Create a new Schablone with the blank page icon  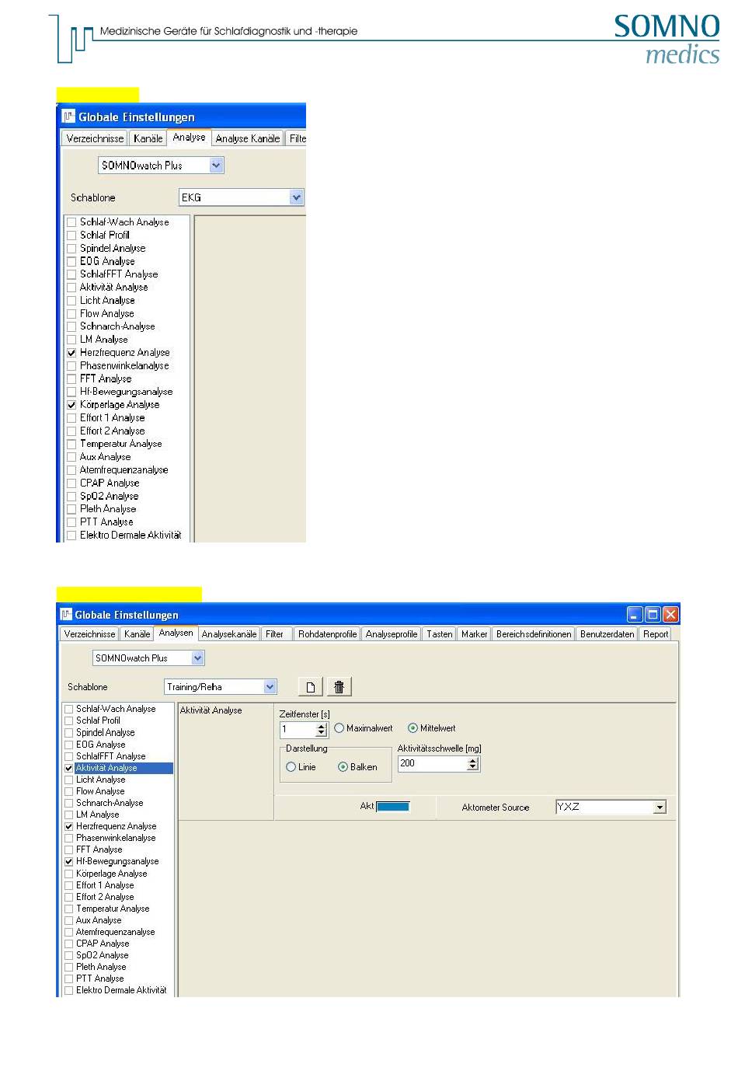pyautogui.click(x=310, y=687)
